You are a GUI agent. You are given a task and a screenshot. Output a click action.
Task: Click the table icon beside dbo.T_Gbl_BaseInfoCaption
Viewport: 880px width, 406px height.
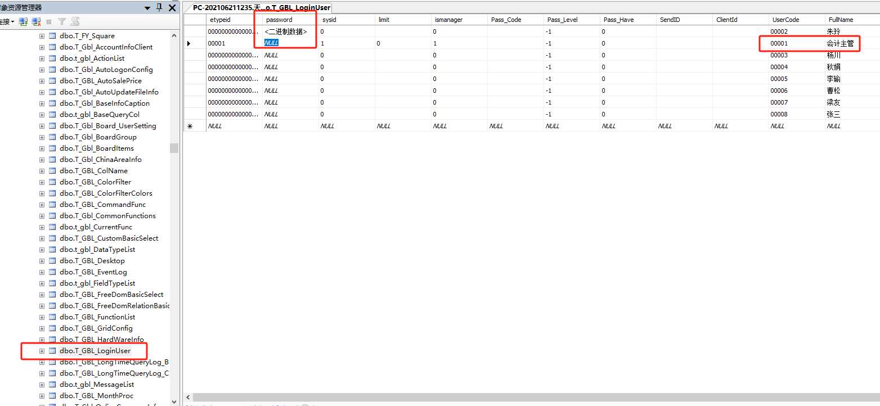click(x=52, y=103)
